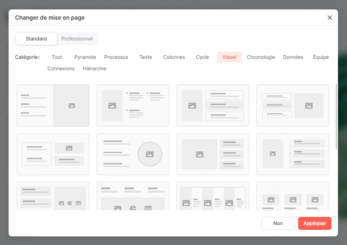Select the highlighted Visuel category
Viewport: 347px width, 245px height.
230,57
